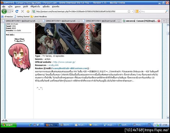The height and width of the screenshot is (133, 170).
Task: Click the TH language bar indicator
Action: (149, 125)
